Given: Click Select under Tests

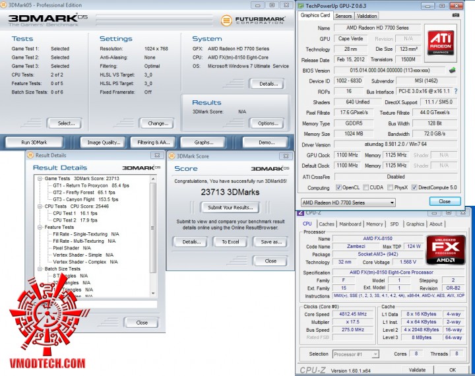Looking at the screenshot, I should click(x=66, y=123).
